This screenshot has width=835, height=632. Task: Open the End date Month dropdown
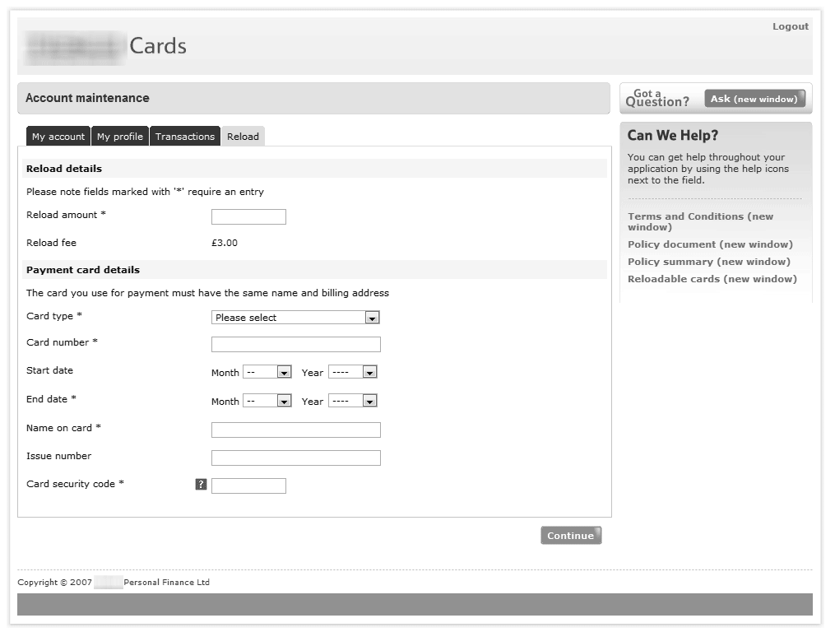268,402
